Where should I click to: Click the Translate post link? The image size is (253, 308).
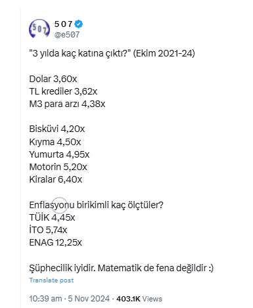pyautogui.click(x=51, y=280)
